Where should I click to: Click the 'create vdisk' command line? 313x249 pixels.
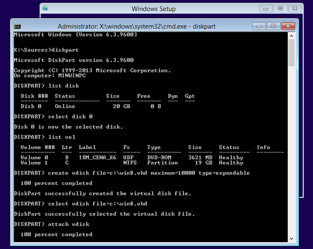pyautogui.click(x=131, y=172)
